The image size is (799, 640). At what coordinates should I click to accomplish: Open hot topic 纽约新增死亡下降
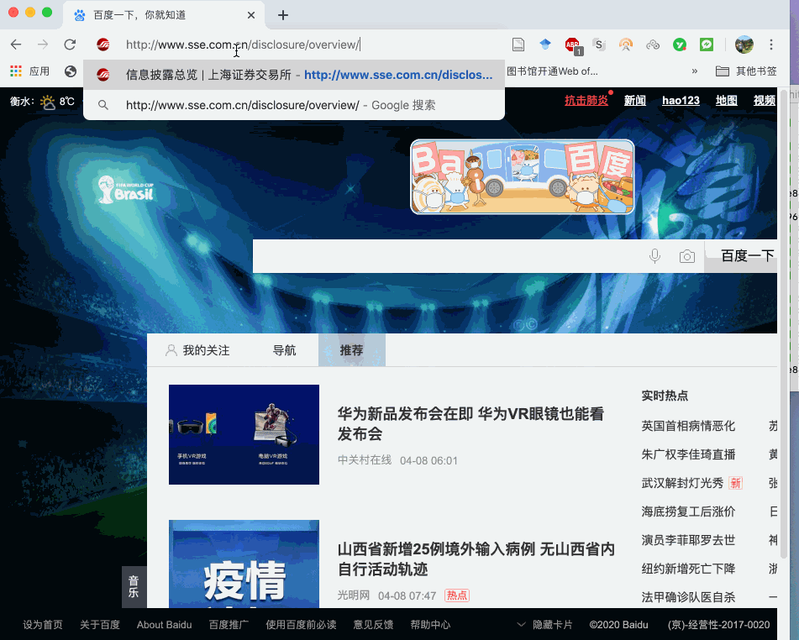click(688, 569)
